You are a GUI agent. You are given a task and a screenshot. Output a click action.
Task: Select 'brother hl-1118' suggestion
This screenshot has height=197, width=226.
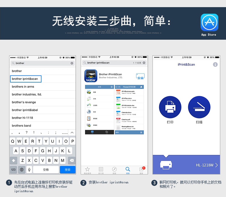(43, 118)
